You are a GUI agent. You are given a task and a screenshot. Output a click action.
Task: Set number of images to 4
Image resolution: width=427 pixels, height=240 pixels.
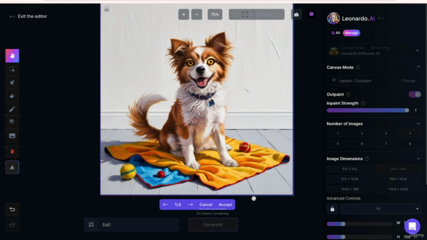pyautogui.click(x=410, y=133)
